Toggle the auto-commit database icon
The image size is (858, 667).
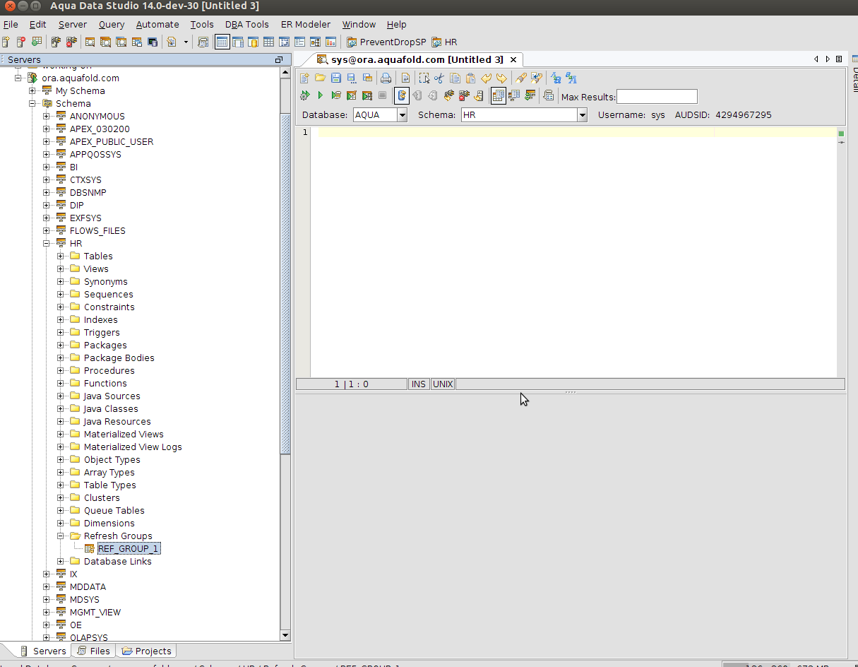(402, 95)
